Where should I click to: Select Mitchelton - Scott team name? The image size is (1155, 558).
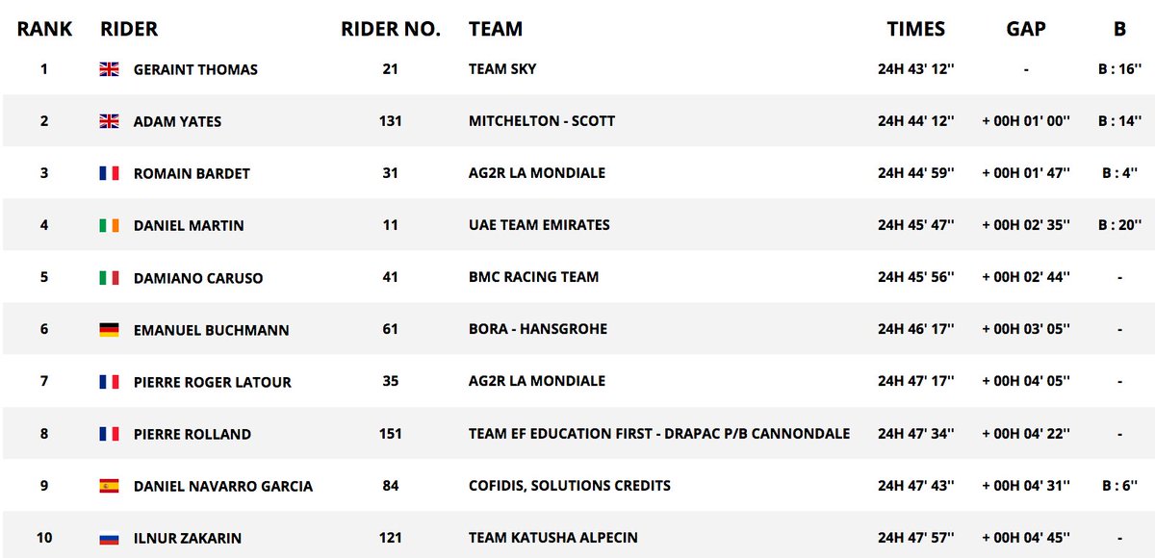pyautogui.click(x=542, y=121)
